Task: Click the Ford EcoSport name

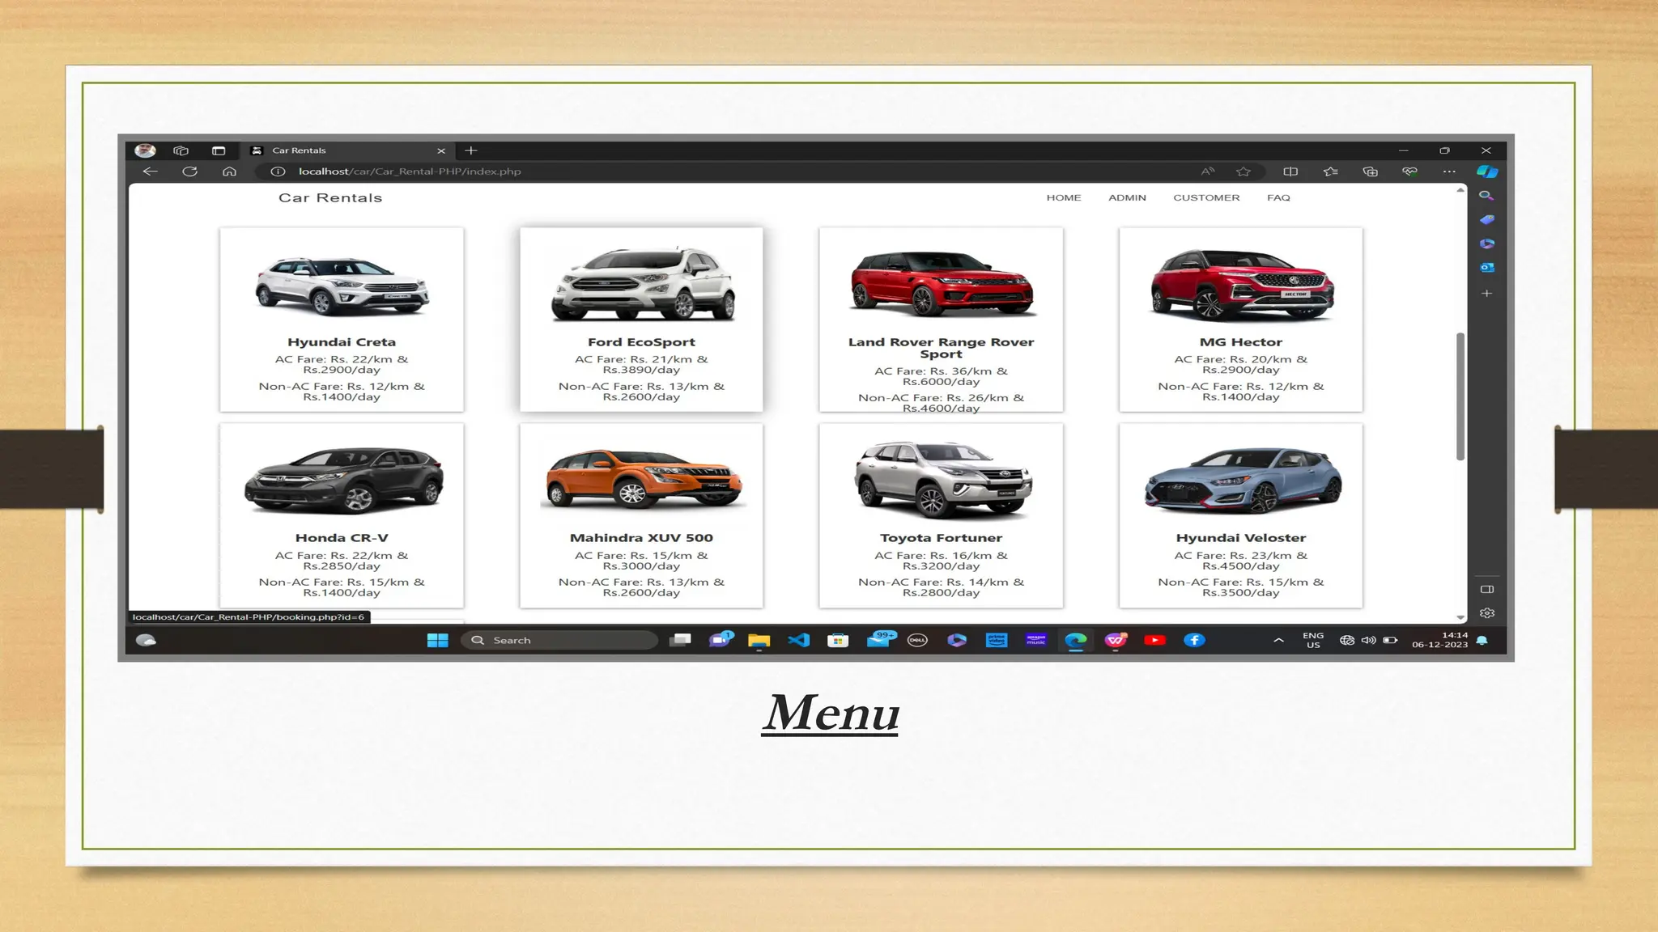Action: 641,342
